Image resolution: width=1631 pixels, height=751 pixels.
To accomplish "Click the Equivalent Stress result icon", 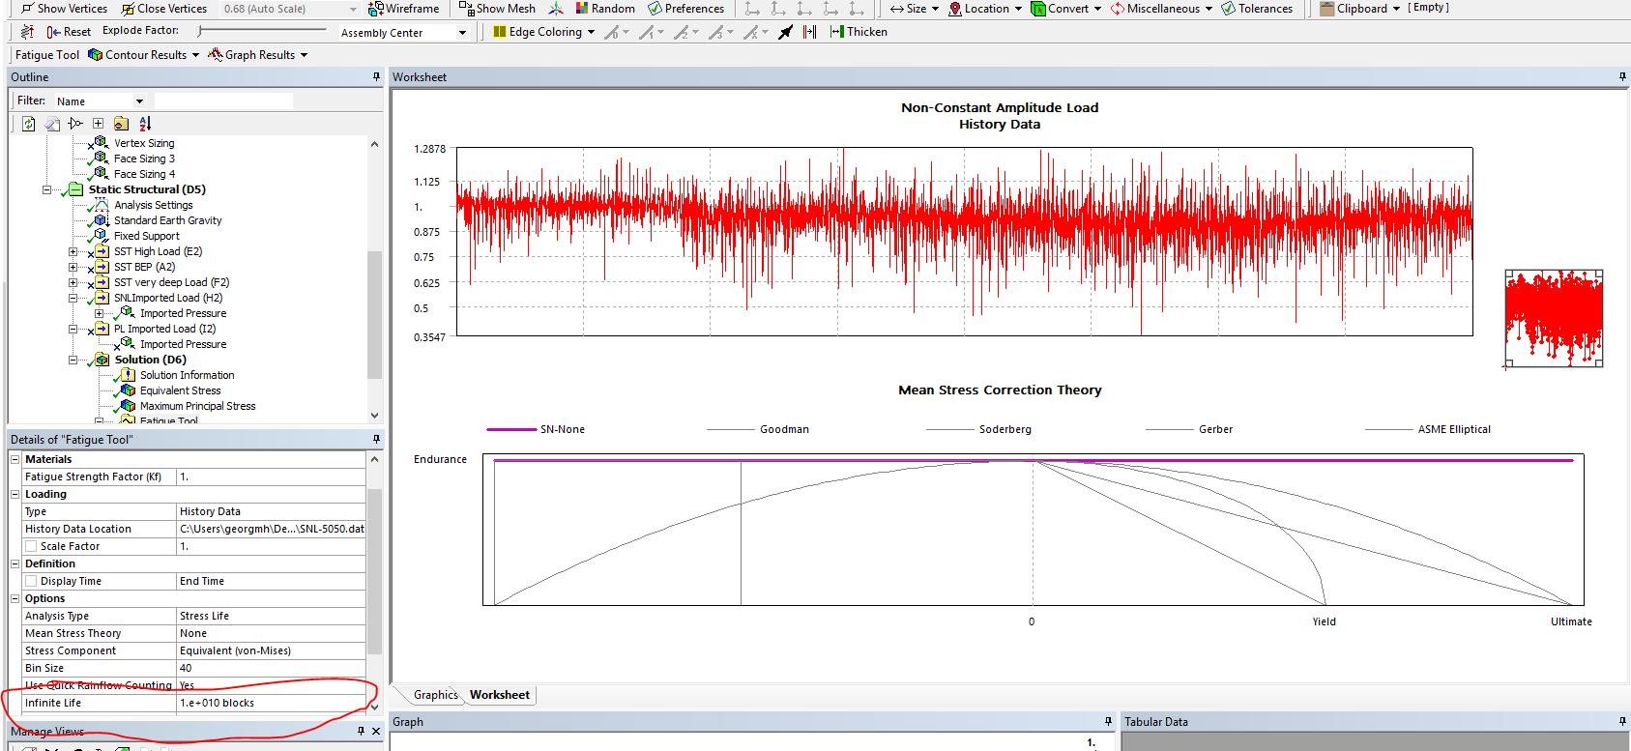I will [128, 390].
